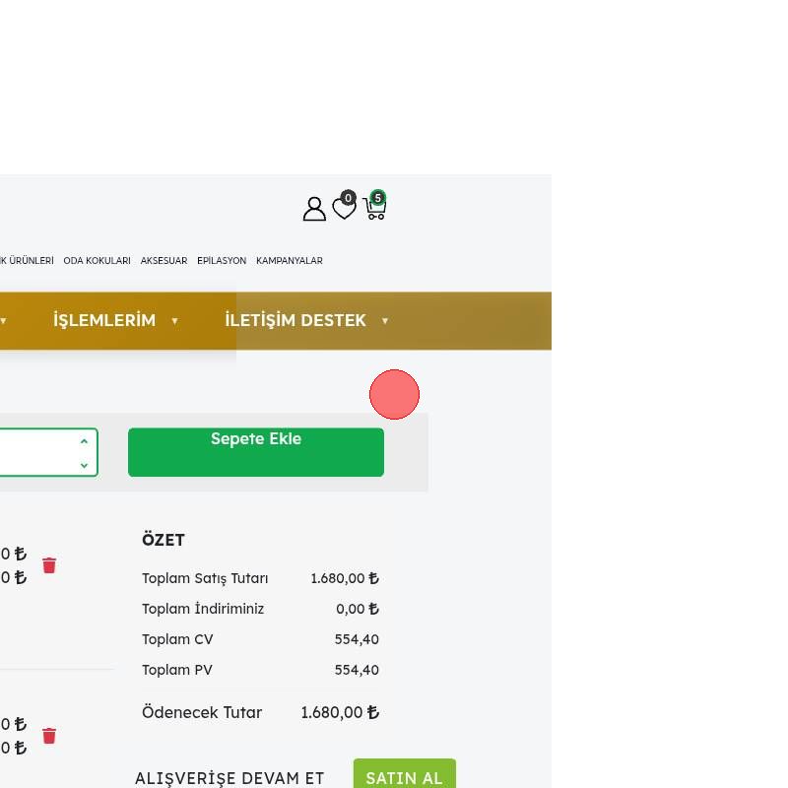Open the user account profile icon

point(314,209)
